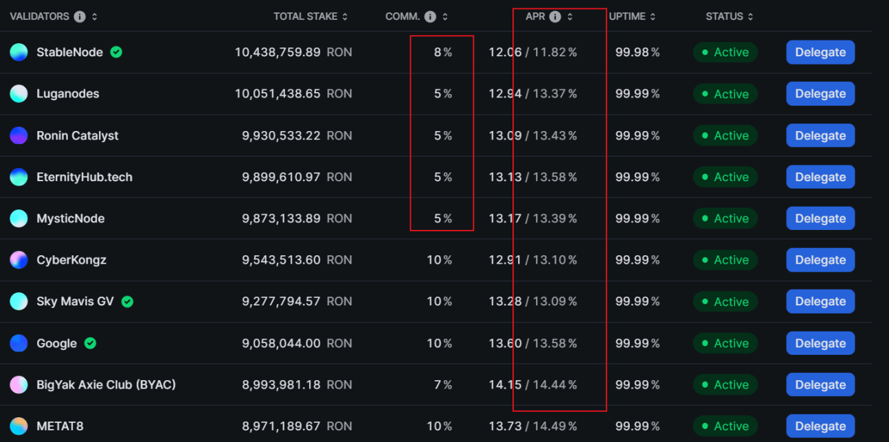This screenshot has width=889, height=442.
Task: Open the METAT8 validator name
Action: pyautogui.click(x=60, y=426)
